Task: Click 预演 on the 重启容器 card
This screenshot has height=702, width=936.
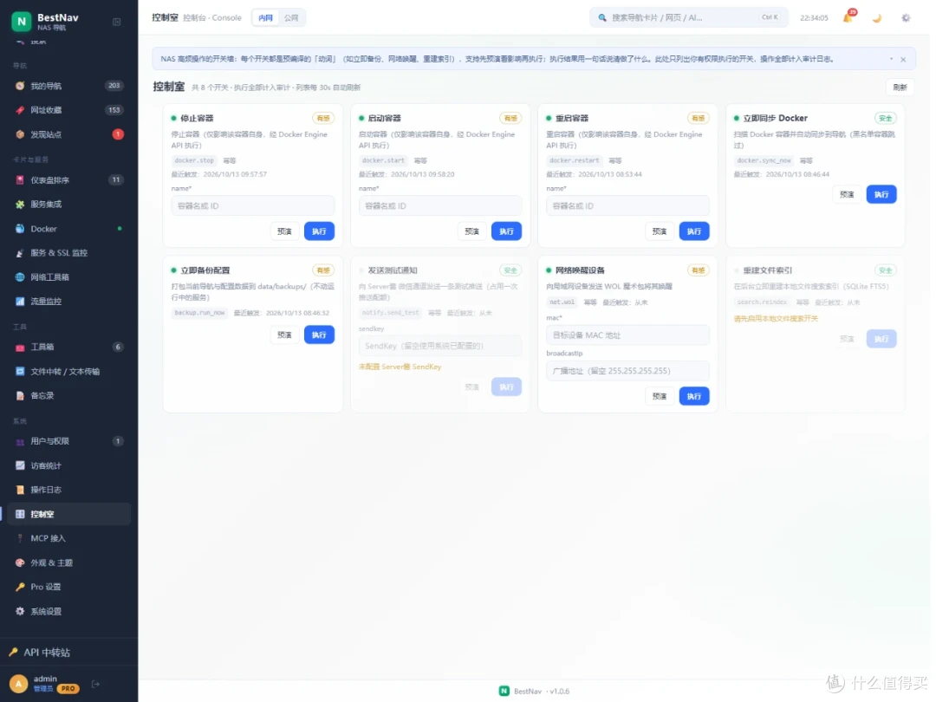Action: pyautogui.click(x=660, y=231)
